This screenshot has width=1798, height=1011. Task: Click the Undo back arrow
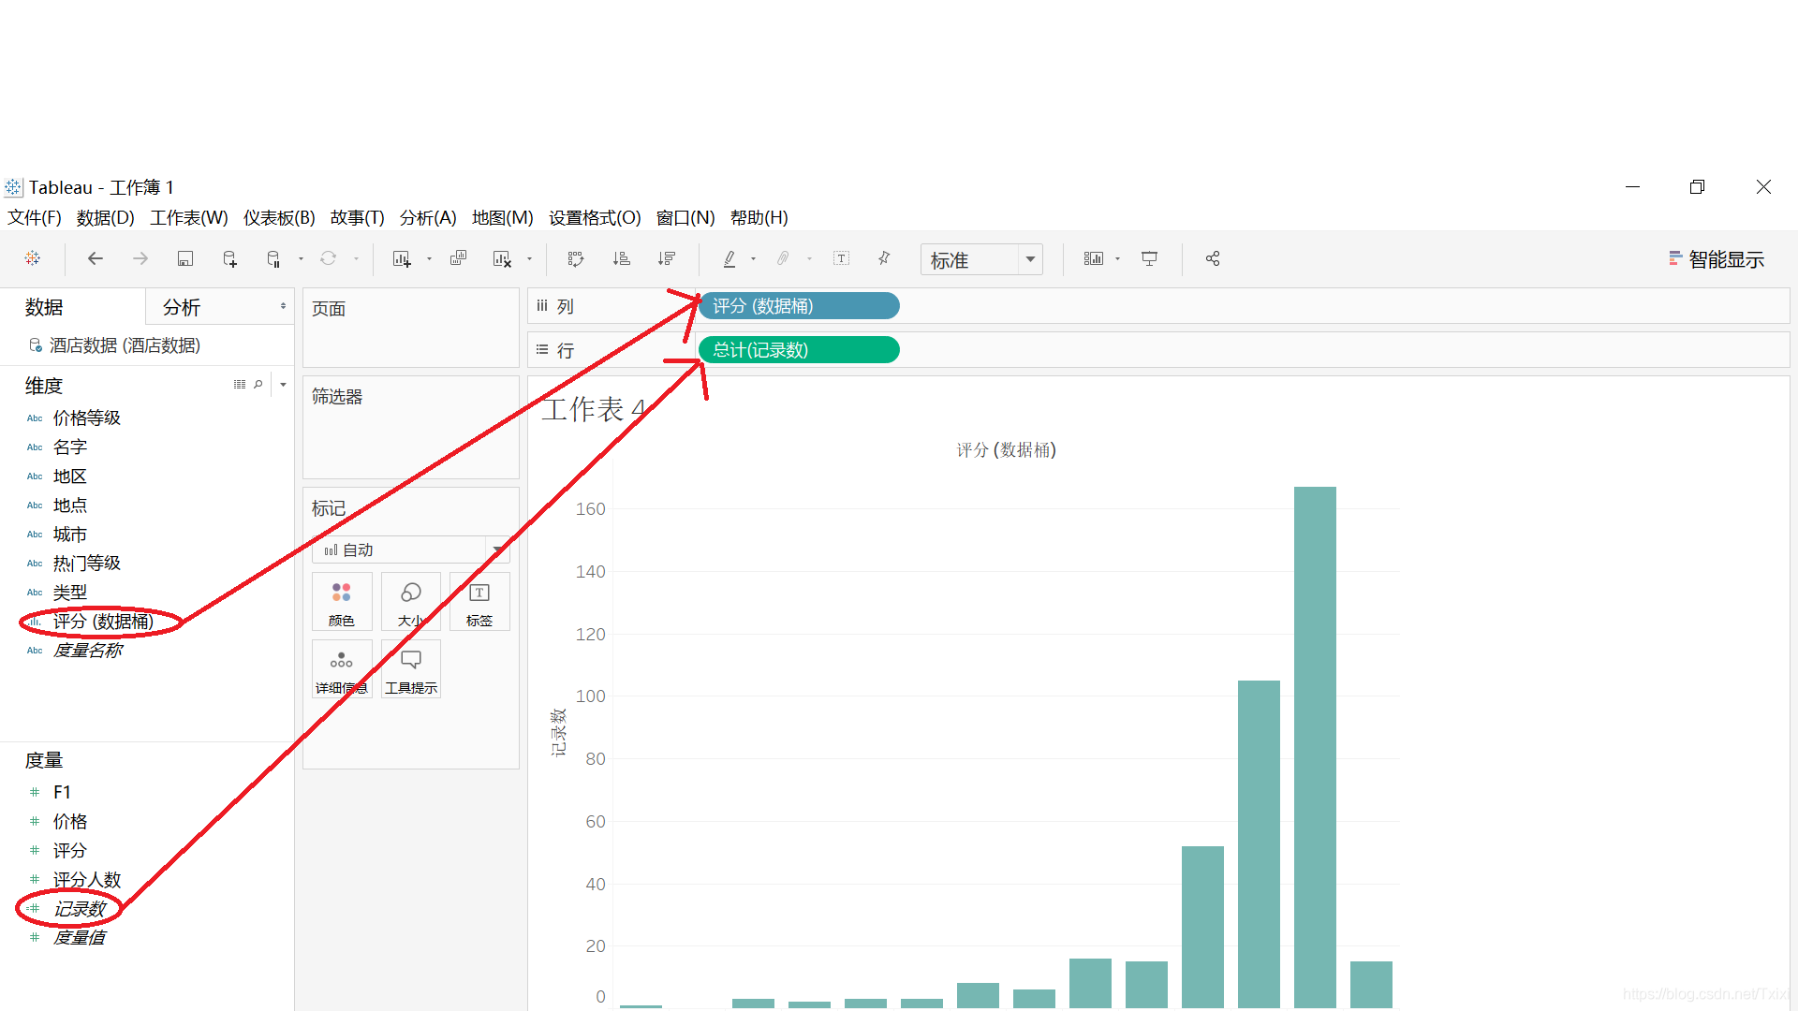[x=96, y=258]
